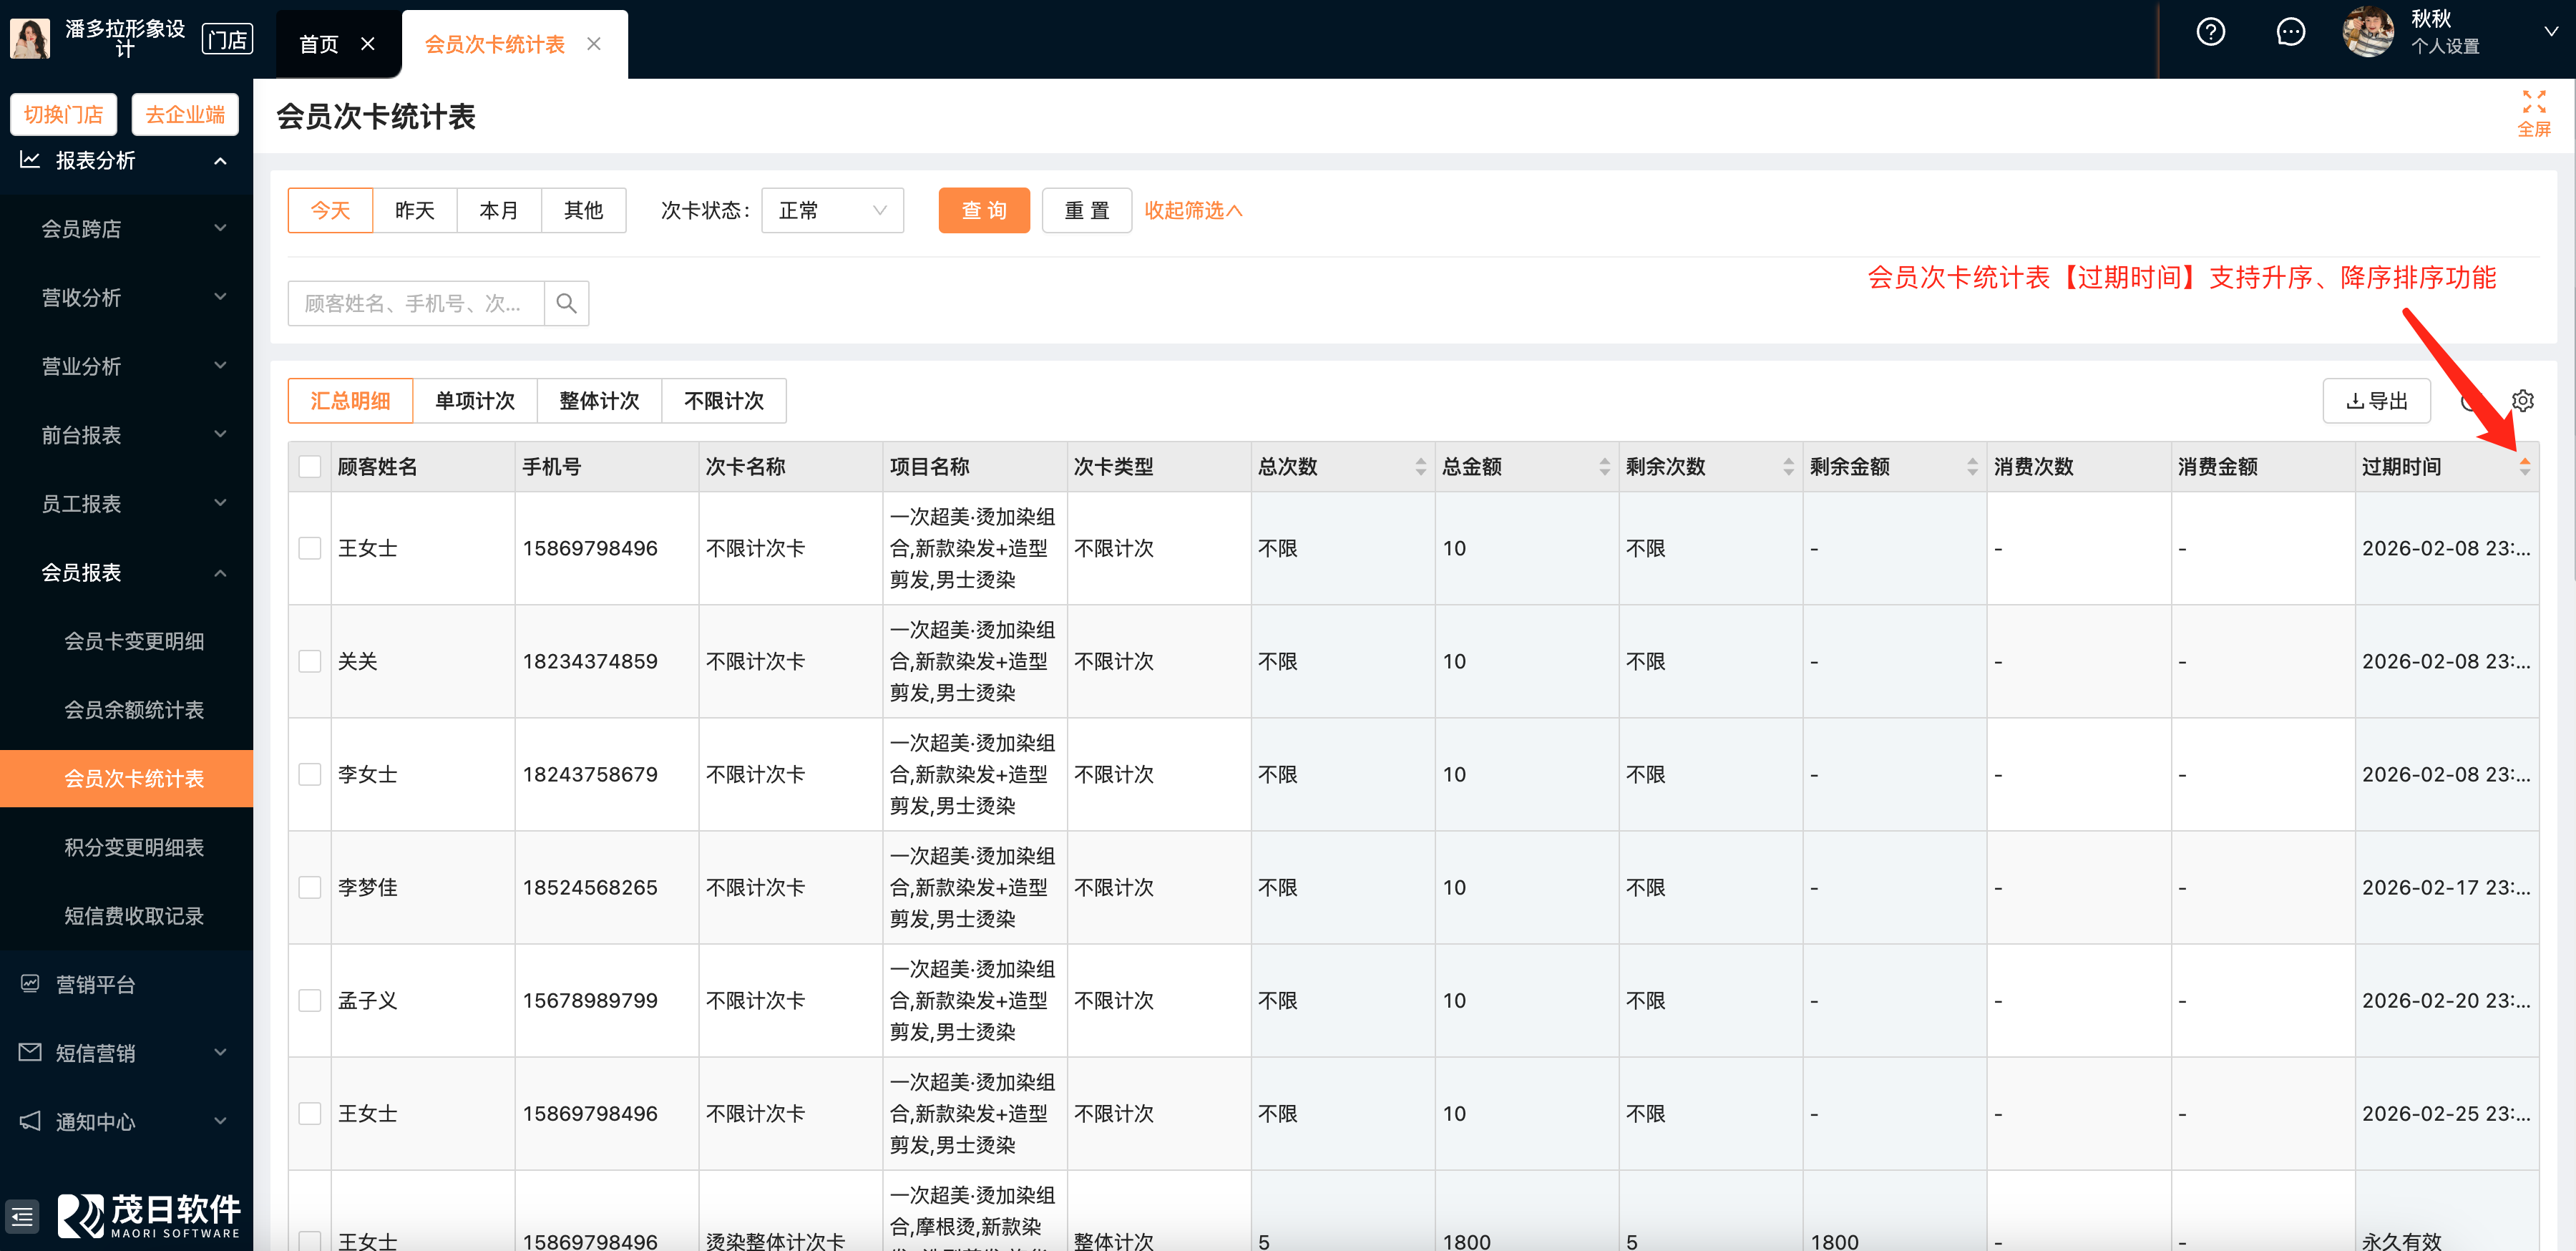
Task: Open the 次卡状态 dropdown
Action: [832, 211]
